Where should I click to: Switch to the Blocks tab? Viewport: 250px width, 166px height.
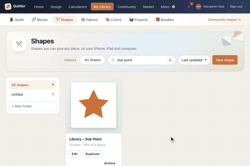click(x=40, y=20)
